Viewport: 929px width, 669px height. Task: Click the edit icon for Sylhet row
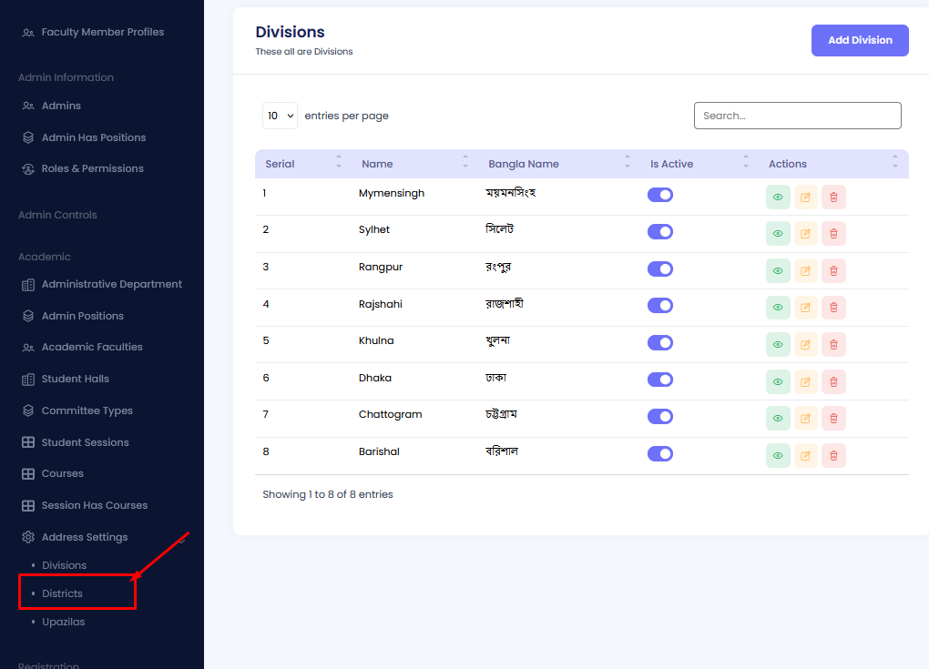coord(805,234)
